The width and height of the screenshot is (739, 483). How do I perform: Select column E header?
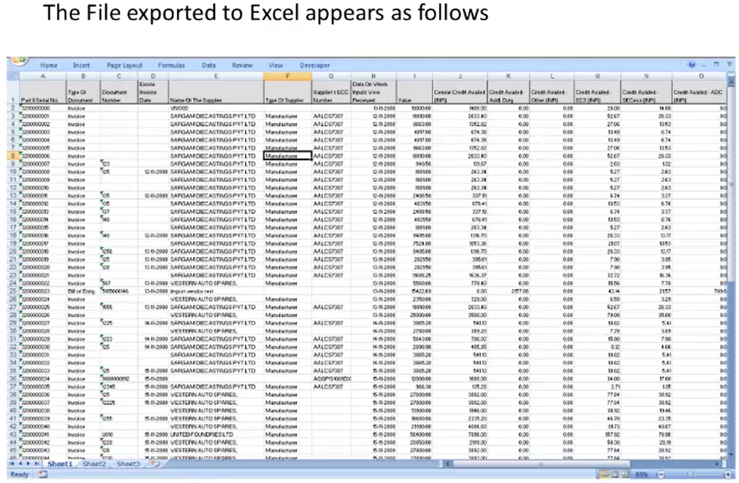(216, 76)
